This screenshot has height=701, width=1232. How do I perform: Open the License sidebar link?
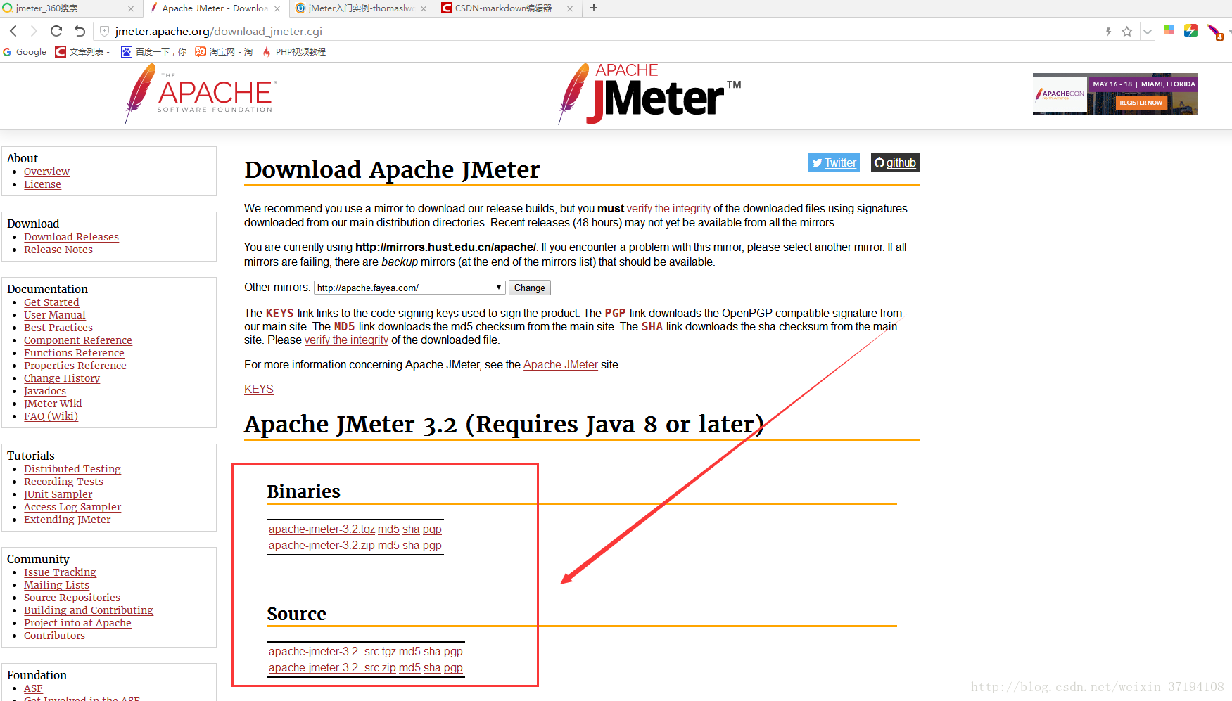pos(42,184)
